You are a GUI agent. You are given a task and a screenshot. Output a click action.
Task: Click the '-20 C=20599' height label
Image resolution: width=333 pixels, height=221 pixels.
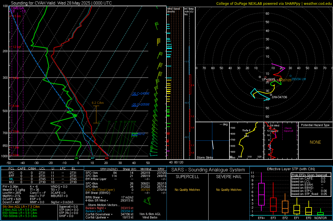point(140,104)
